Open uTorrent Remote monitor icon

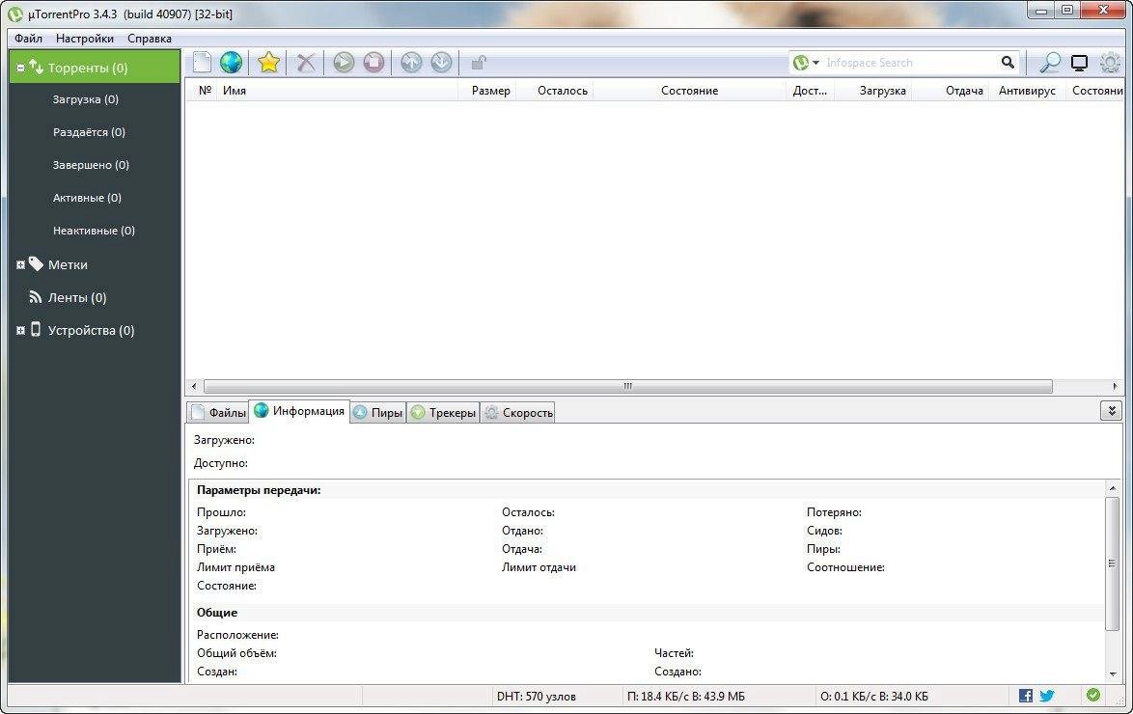[x=1079, y=62]
